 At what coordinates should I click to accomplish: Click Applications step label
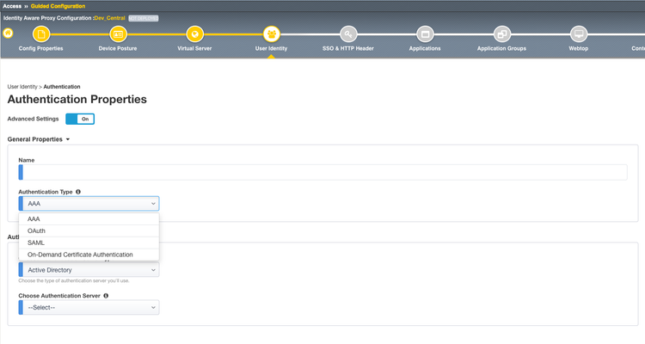(x=425, y=48)
